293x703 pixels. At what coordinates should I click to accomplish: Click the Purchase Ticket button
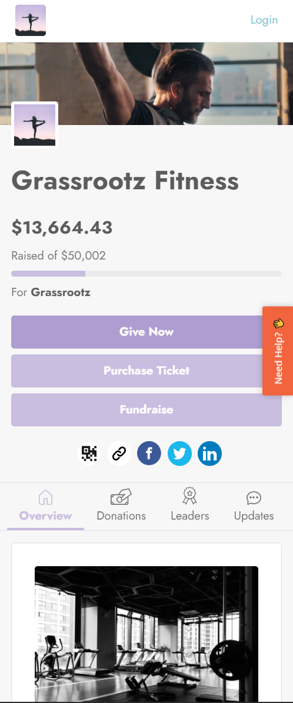pos(146,371)
